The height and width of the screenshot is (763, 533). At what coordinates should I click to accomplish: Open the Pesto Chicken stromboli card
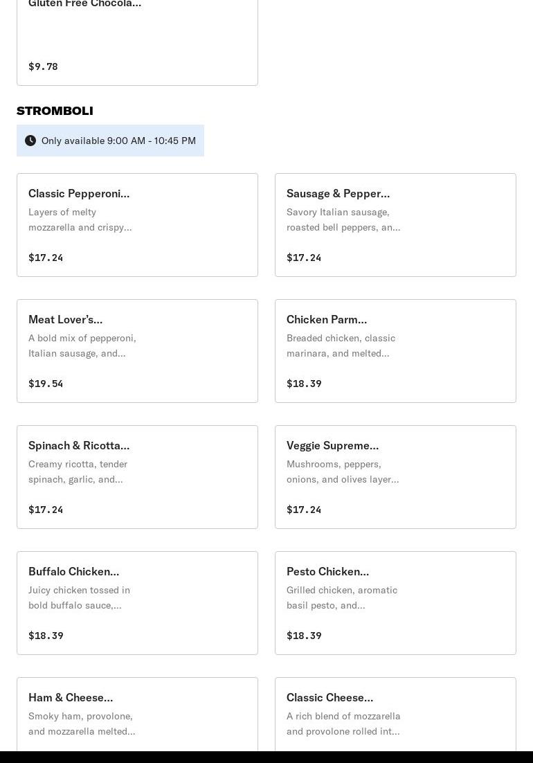pyautogui.click(x=395, y=603)
